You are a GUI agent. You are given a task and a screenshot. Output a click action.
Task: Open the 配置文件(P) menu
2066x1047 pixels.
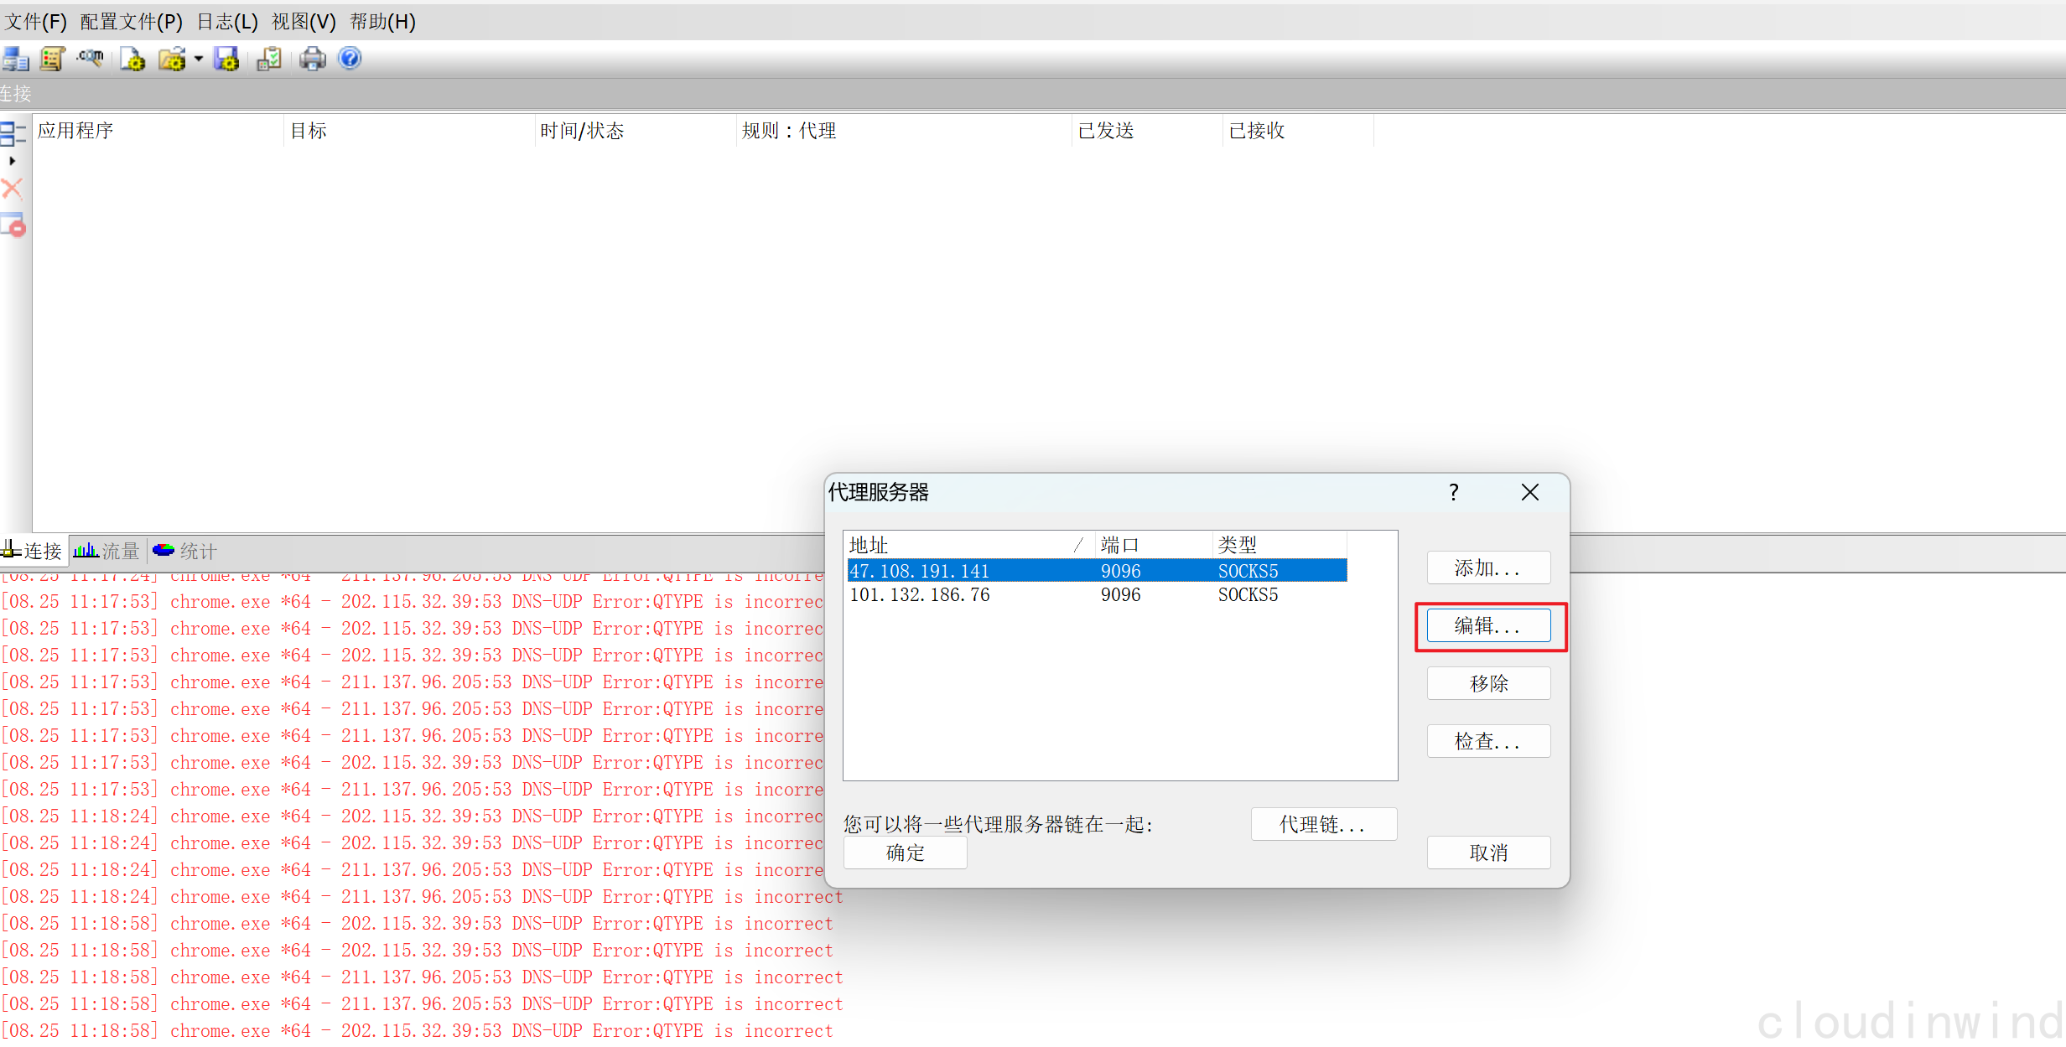[132, 22]
